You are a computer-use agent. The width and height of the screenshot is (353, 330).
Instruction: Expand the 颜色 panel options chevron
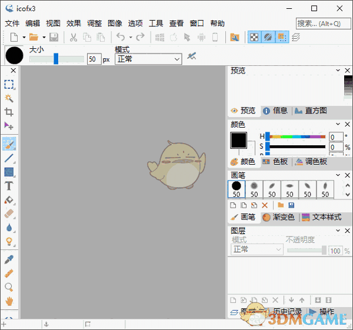pos(338,124)
